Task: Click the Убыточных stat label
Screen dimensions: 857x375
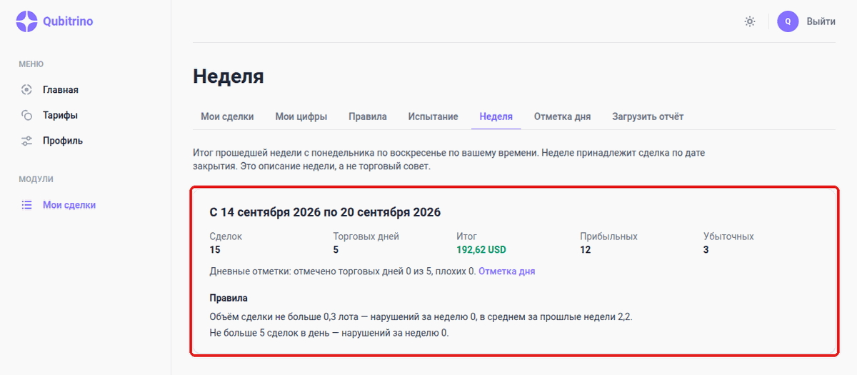Action: click(x=728, y=236)
